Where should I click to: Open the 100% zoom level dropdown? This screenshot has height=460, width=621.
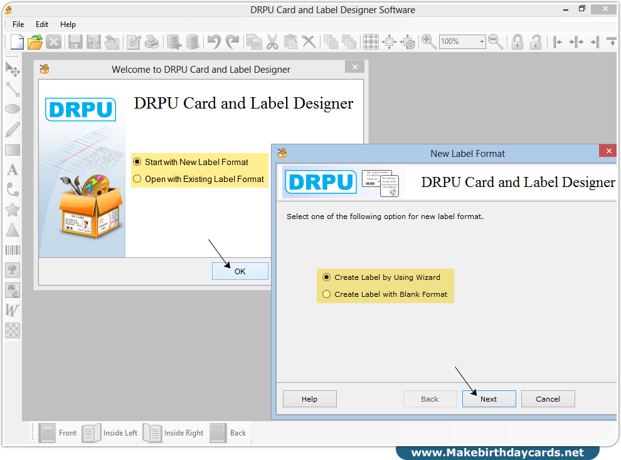(482, 41)
